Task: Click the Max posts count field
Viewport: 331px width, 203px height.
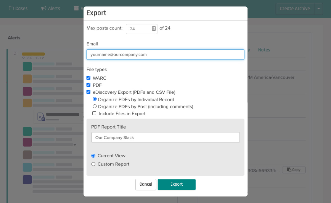Action: (142, 29)
